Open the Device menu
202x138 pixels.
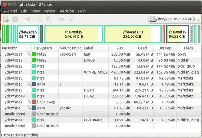pos(49,11)
